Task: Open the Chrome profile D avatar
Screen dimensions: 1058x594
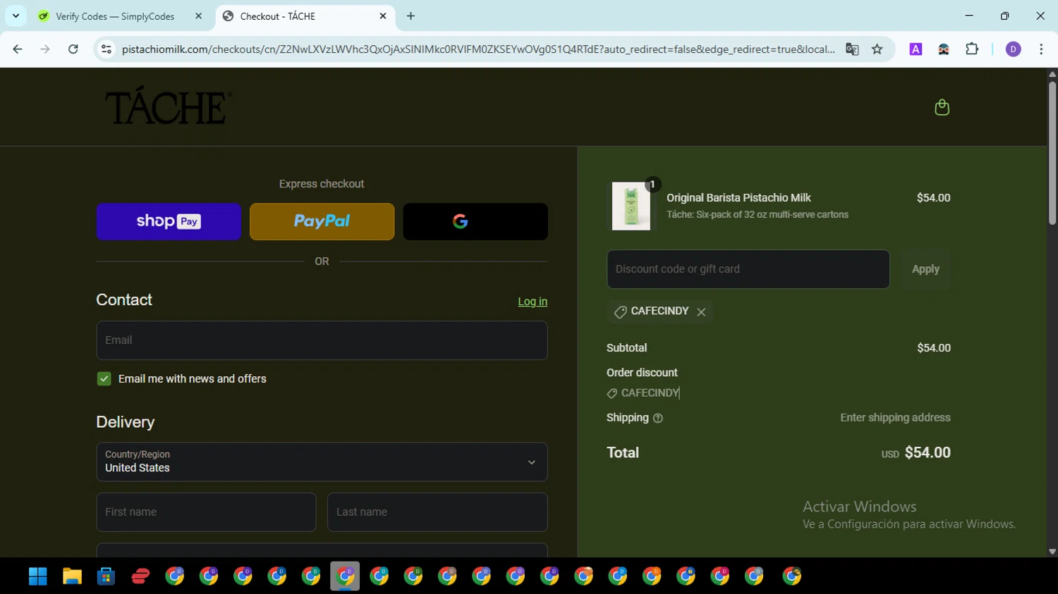Action: [1013, 49]
